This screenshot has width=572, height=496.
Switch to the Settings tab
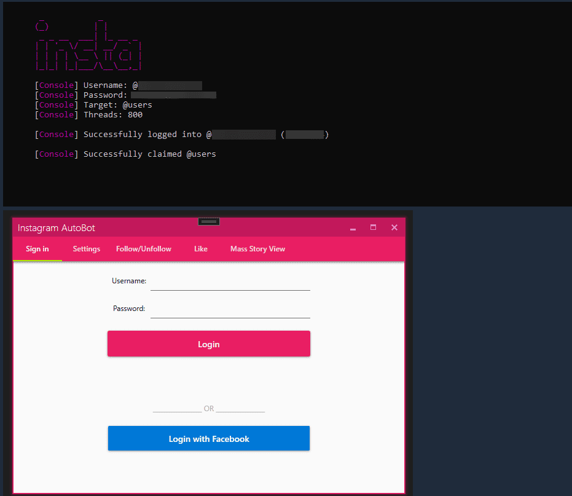tap(87, 249)
